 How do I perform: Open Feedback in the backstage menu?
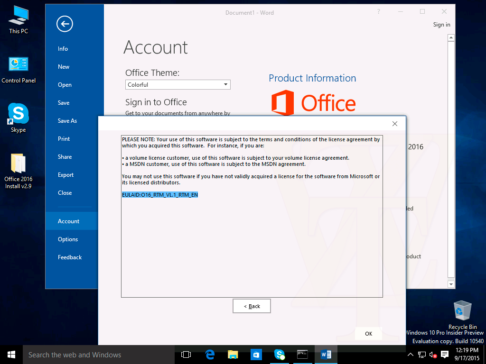[x=70, y=257]
